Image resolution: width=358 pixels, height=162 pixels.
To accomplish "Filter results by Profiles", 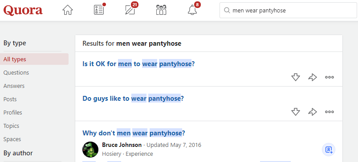I will [x=13, y=113].
